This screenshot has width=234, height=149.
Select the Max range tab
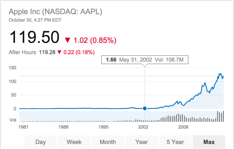point(208,142)
